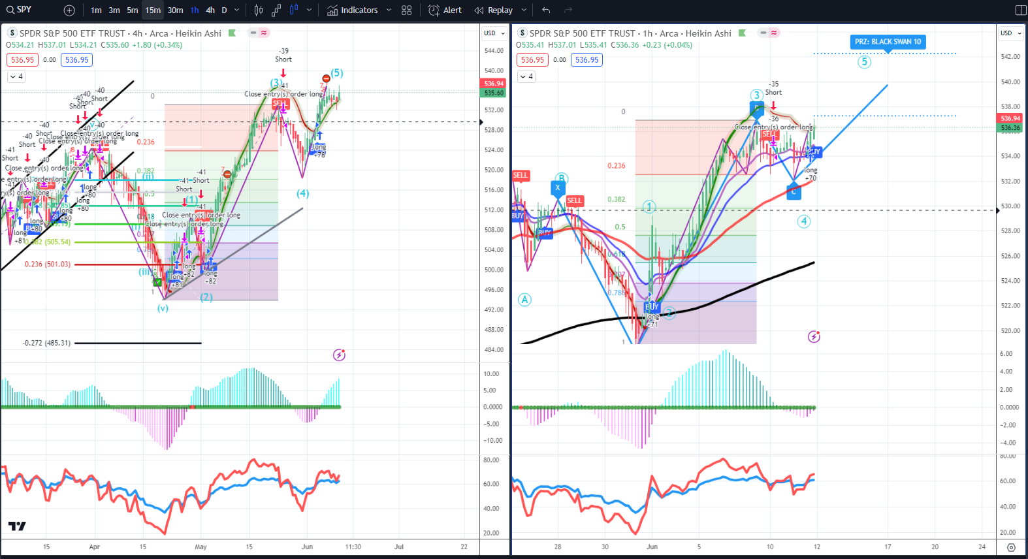Click the red stop marker near wave (5)
The height and width of the screenshot is (559, 1028).
[326, 78]
